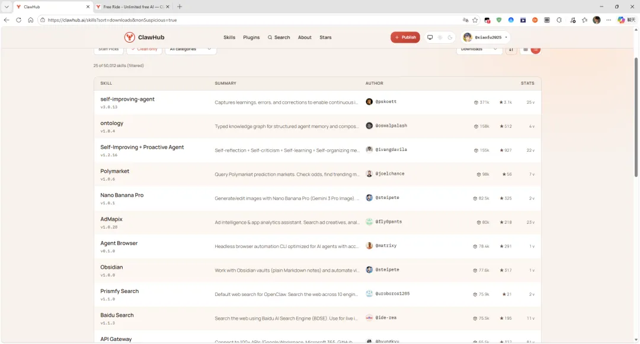Click @pskoett's author avatar
The image size is (640, 344).
click(x=369, y=101)
